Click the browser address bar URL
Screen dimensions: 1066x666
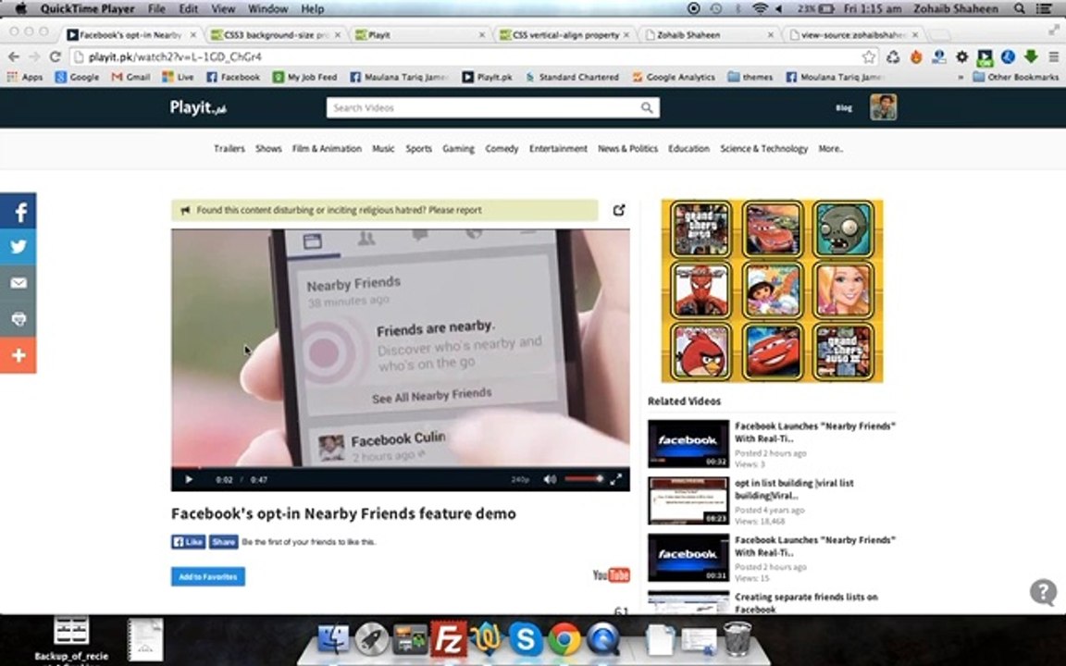[x=176, y=57]
